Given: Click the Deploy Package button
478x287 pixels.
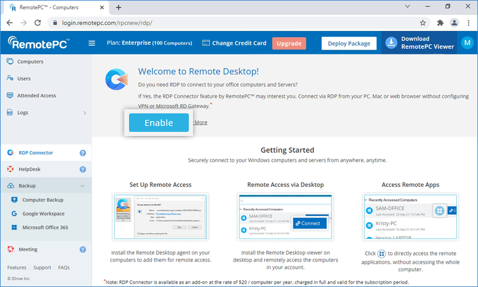Looking at the screenshot, I should (349, 43).
